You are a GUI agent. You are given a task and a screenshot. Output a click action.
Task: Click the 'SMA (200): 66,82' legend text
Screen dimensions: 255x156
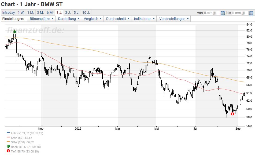[23, 142]
